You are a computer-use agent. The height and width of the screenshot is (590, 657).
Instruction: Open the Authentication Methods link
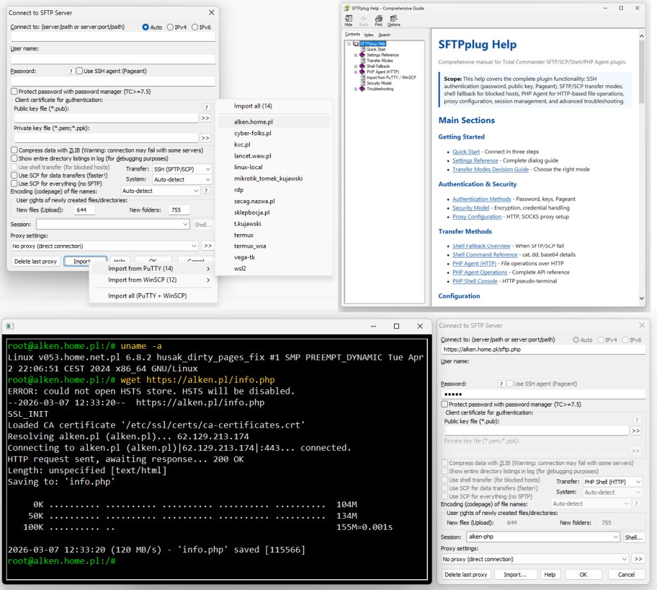click(x=481, y=199)
